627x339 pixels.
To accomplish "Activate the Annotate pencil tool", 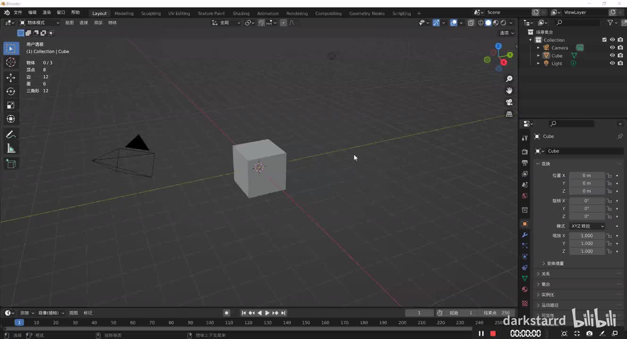I will [11, 135].
